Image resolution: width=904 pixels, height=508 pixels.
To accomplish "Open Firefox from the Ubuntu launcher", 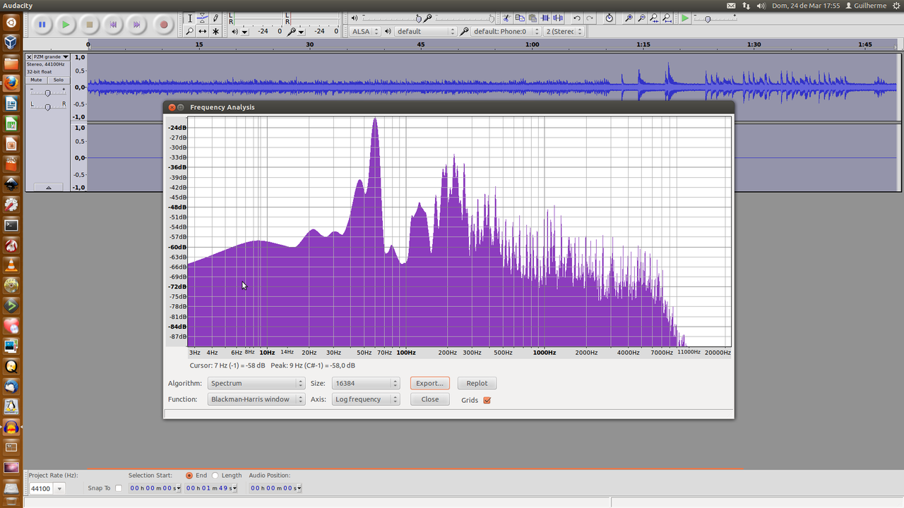I will [x=11, y=83].
